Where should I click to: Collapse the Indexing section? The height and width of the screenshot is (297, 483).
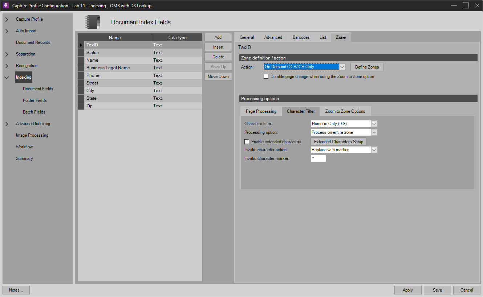pos(6,77)
